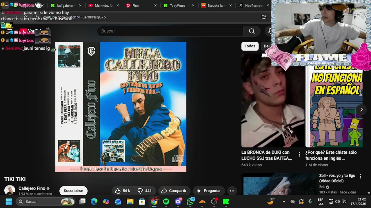Click the YouTube search magnifier button

252,31
